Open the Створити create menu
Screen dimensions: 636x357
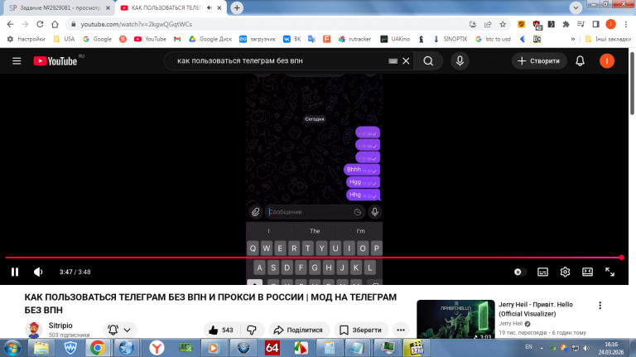pos(539,60)
